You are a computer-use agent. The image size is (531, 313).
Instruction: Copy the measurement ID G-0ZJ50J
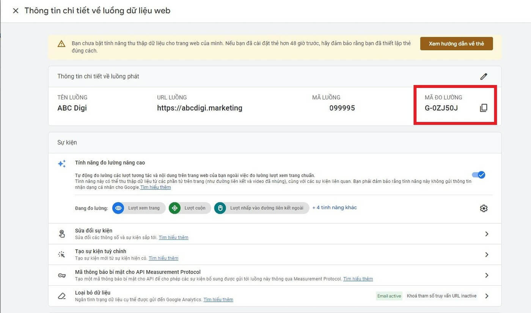(x=484, y=108)
